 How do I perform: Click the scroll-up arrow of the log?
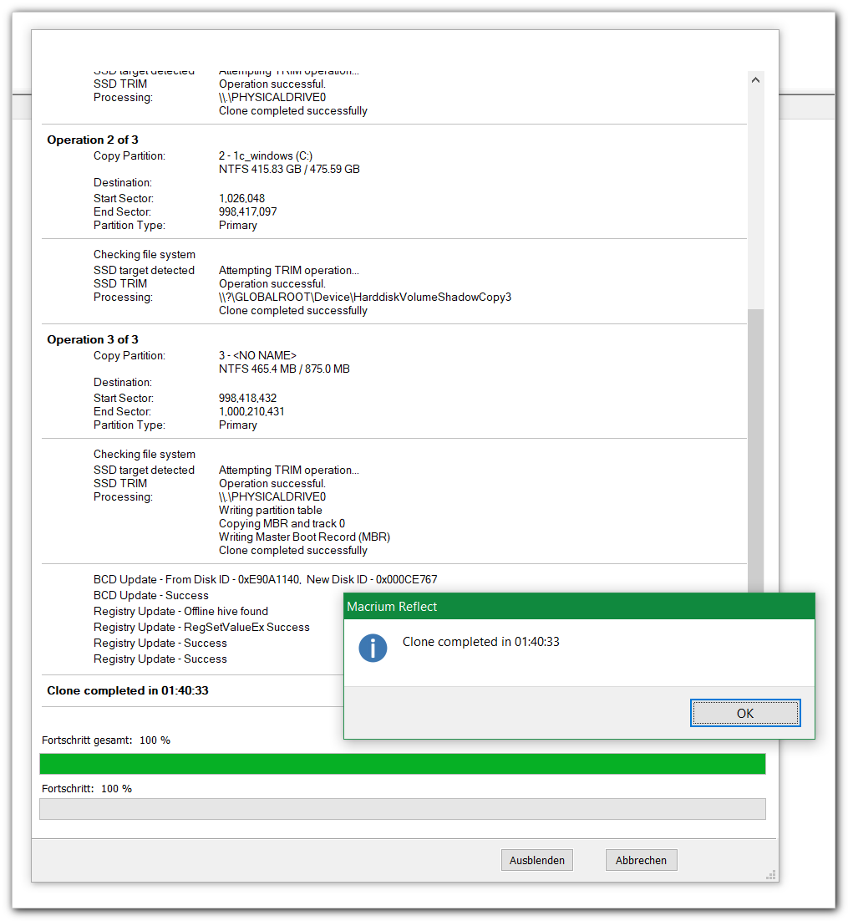[x=755, y=80]
